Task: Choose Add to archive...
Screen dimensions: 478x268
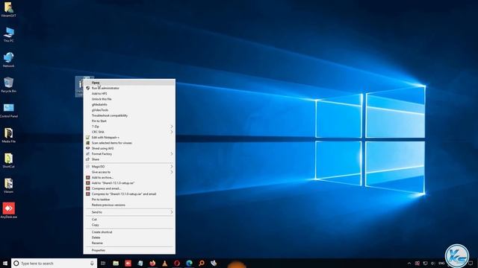Action: (129, 177)
